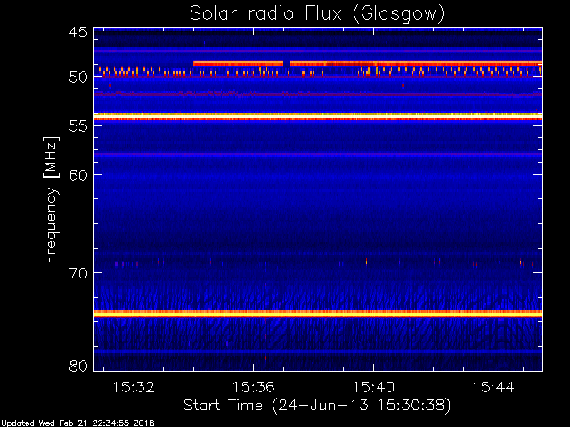570x427 pixels.
Task: Click the 15:44 time tick label
Action: tap(493, 387)
